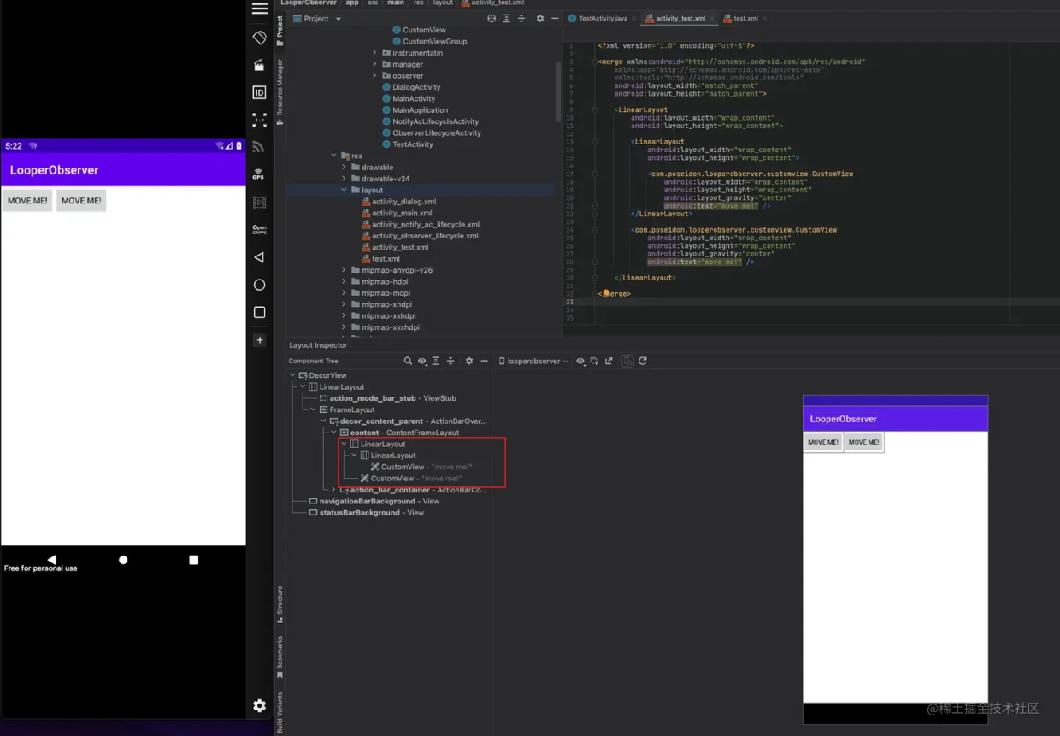1060x736 pixels.
Task: Open emulator settings gear
Action: [260, 706]
